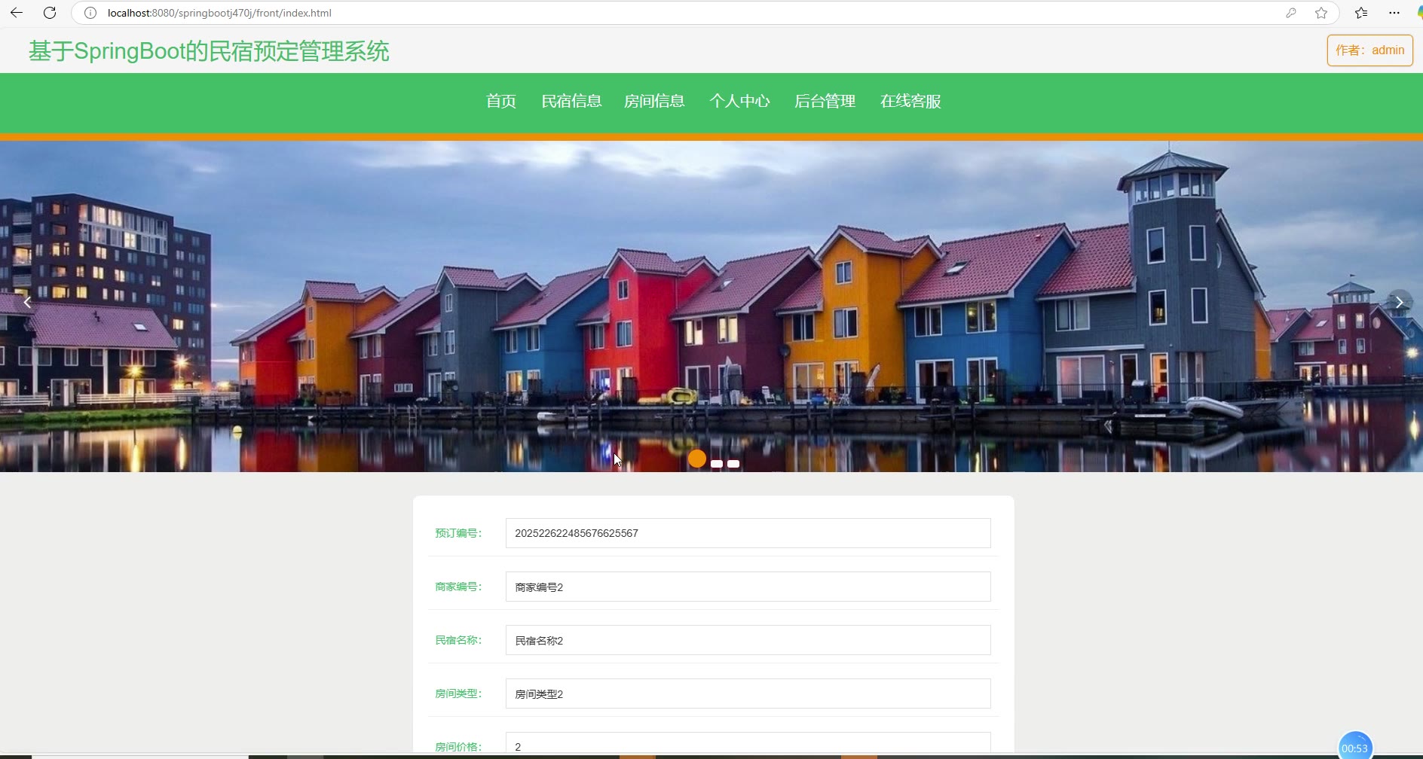Image resolution: width=1423 pixels, height=759 pixels.
Task: Open the browser settings and more menu
Action: click(x=1394, y=13)
